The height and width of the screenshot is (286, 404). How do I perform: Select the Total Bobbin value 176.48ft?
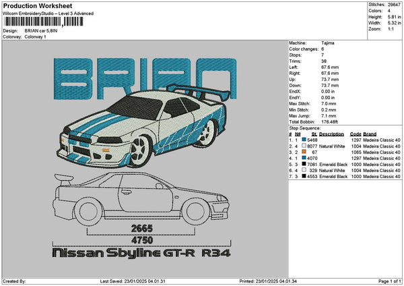(329, 122)
